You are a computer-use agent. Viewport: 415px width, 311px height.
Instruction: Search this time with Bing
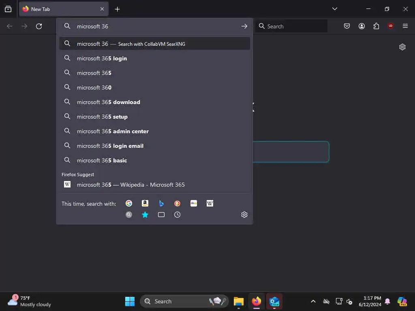click(x=161, y=203)
